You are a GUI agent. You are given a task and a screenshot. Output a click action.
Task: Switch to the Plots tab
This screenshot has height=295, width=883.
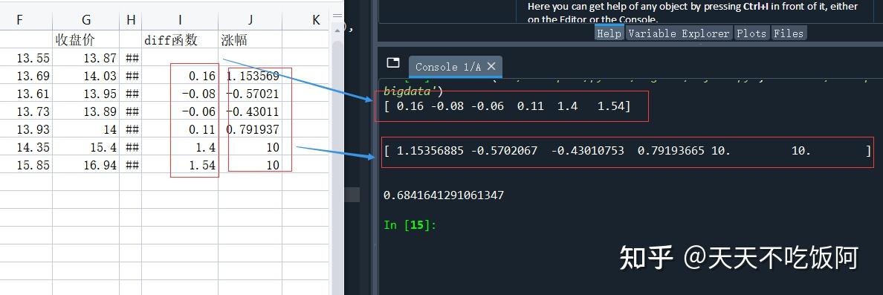[751, 33]
